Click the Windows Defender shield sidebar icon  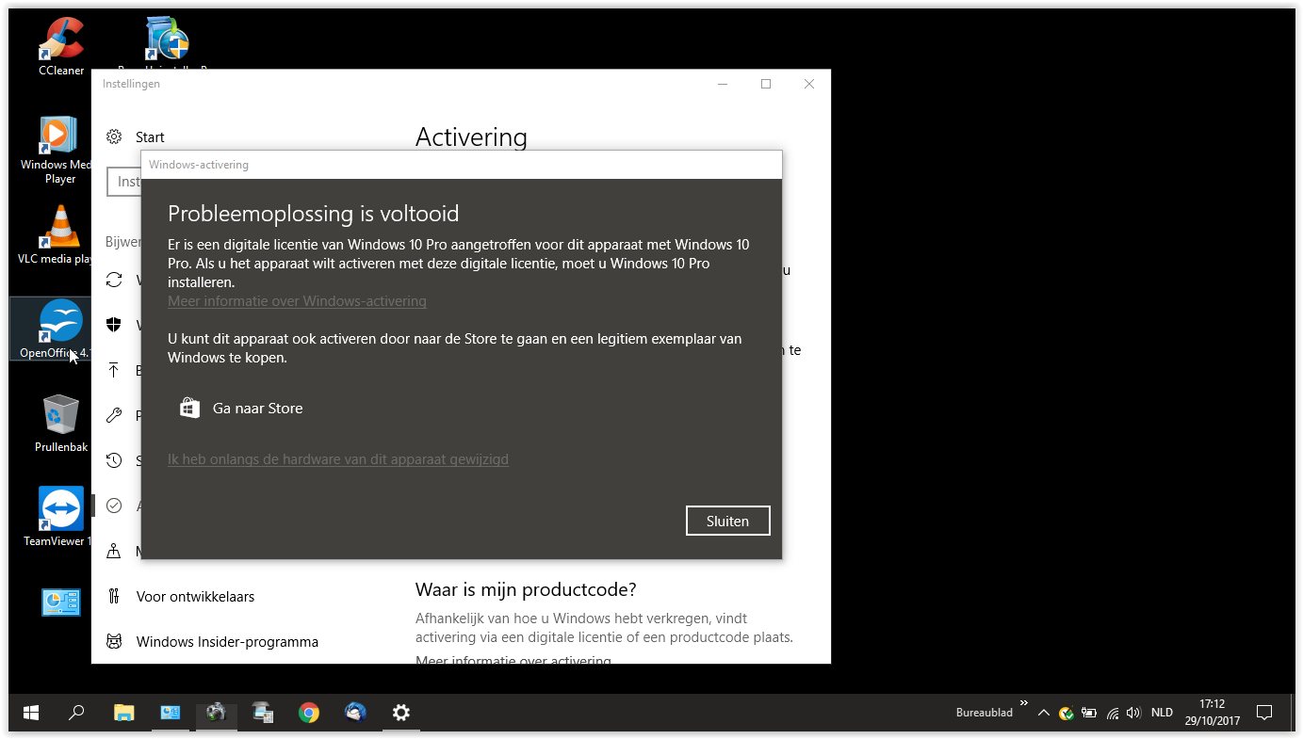[x=114, y=325]
